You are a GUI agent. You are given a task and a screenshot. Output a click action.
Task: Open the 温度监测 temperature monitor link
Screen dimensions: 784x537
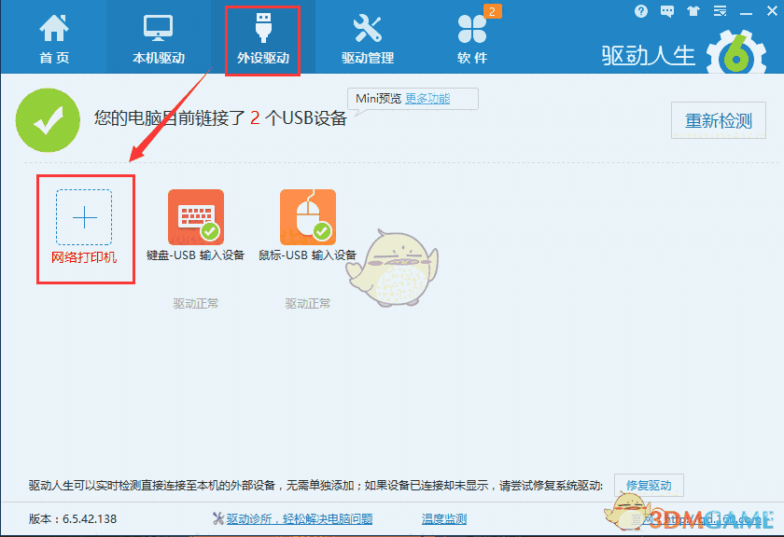click(442, 517)
